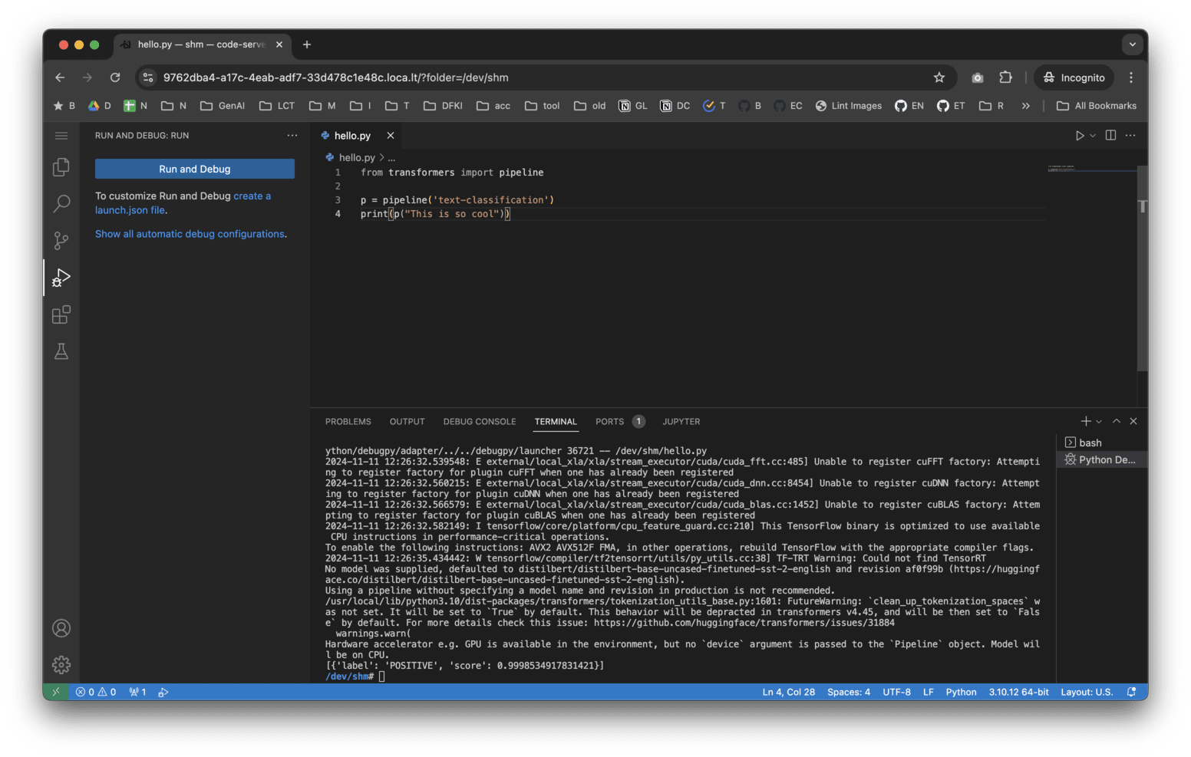This screenshot has height=757, width=1191.
Task: Open the new terminal profile dropdown
Action: [x=1097, y=421]
